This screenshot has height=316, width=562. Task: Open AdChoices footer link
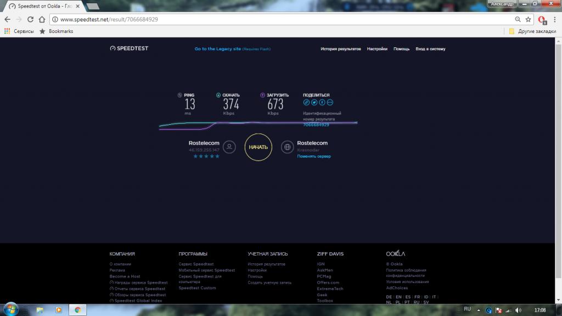click(x=397, y=287)
